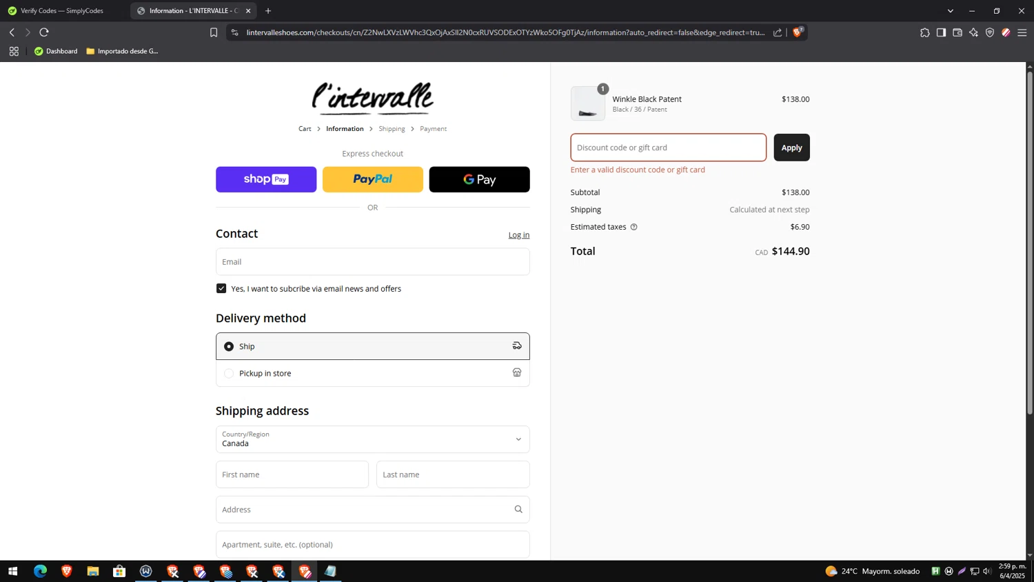The height and width of the screenshot is (582, 1034).
Task: Launch Microsoft Edge from taskbar
Action: coord(40,571)
